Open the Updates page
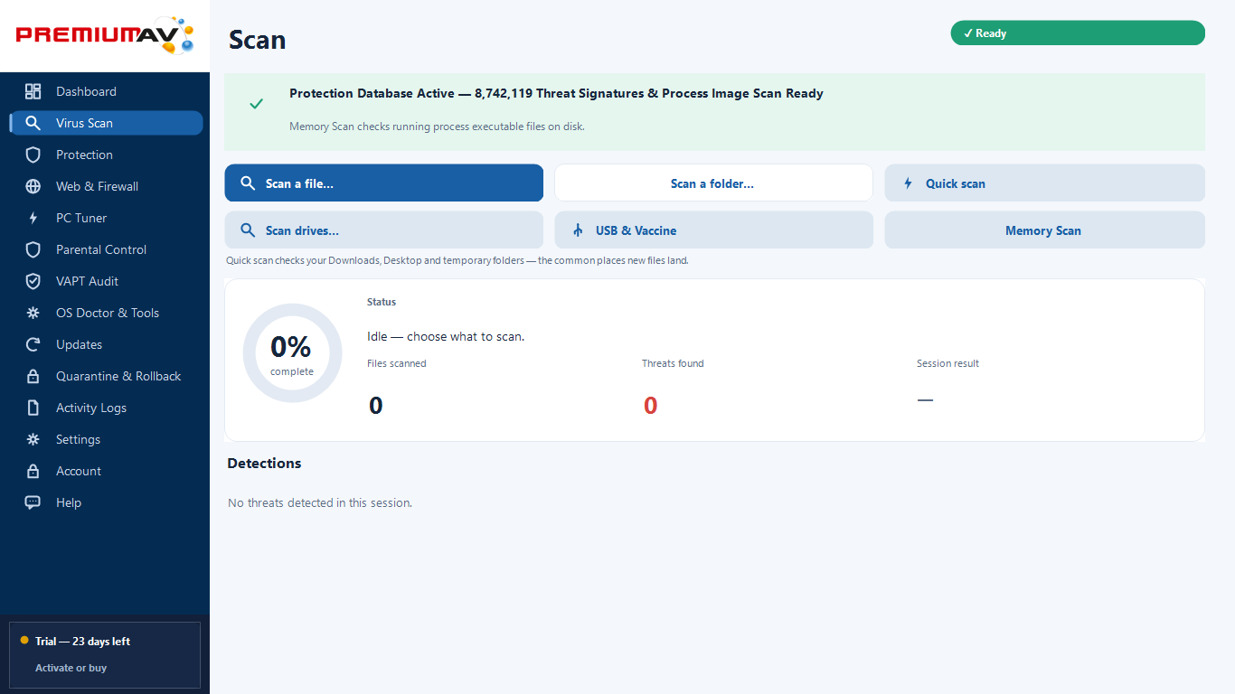 point(106,344)
